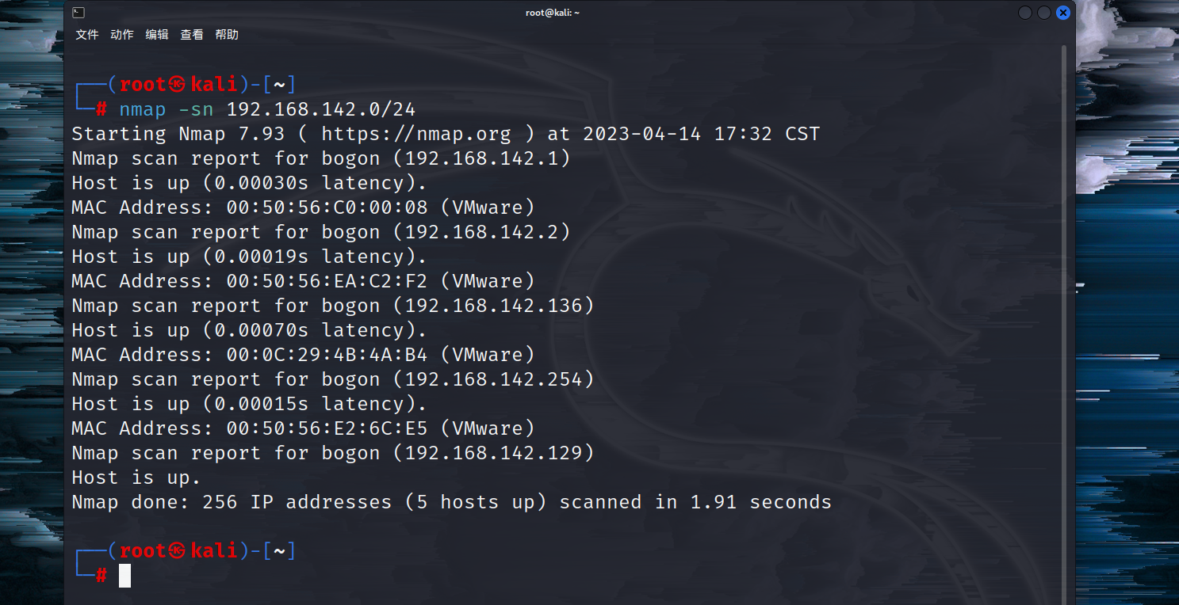Open the 文件 menu
This screenshot has height=605, width=1179.
pos(87,35)
